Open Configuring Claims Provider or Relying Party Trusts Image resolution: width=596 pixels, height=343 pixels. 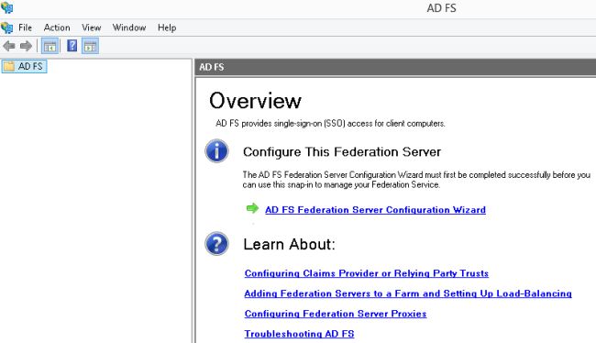(x=367, y=273)
